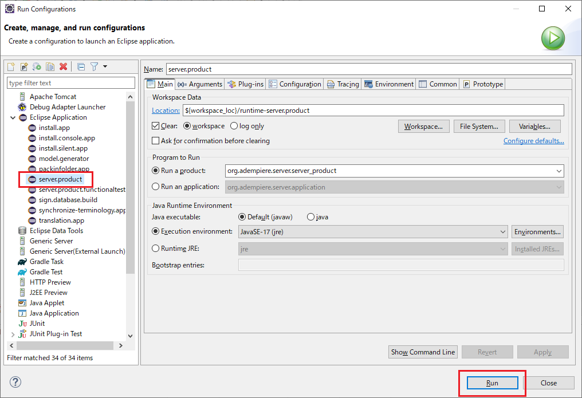Delete selected configuration with red X icon
Image resolution: width=582 pixels, height=398 pixels.
pyautogui.click(x=64, y=67)
